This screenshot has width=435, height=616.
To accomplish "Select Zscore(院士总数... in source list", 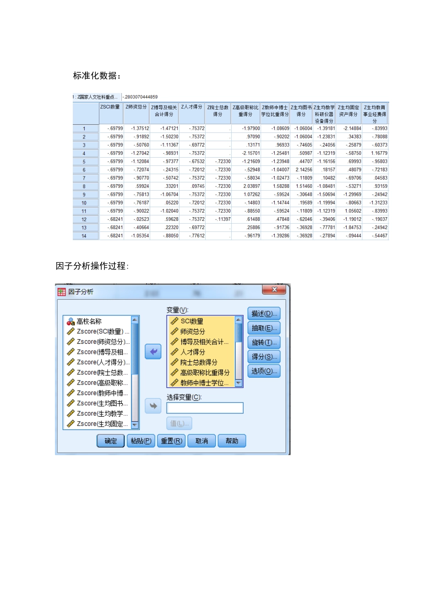I will 102,373.
